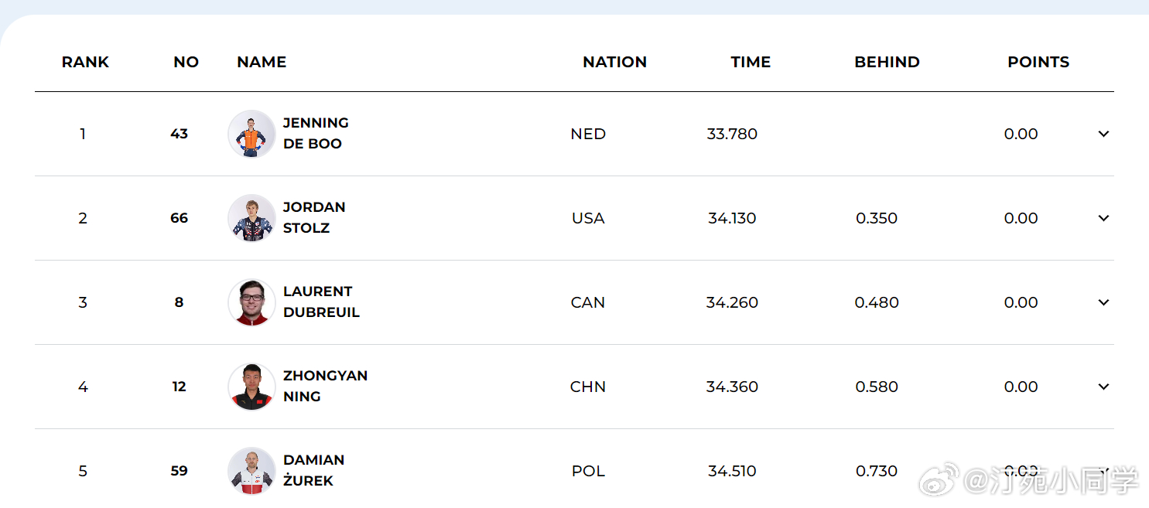This screenshot has width=1149, height=508.
Task: Open Jenning de Boo's name link
Action: 315,133
